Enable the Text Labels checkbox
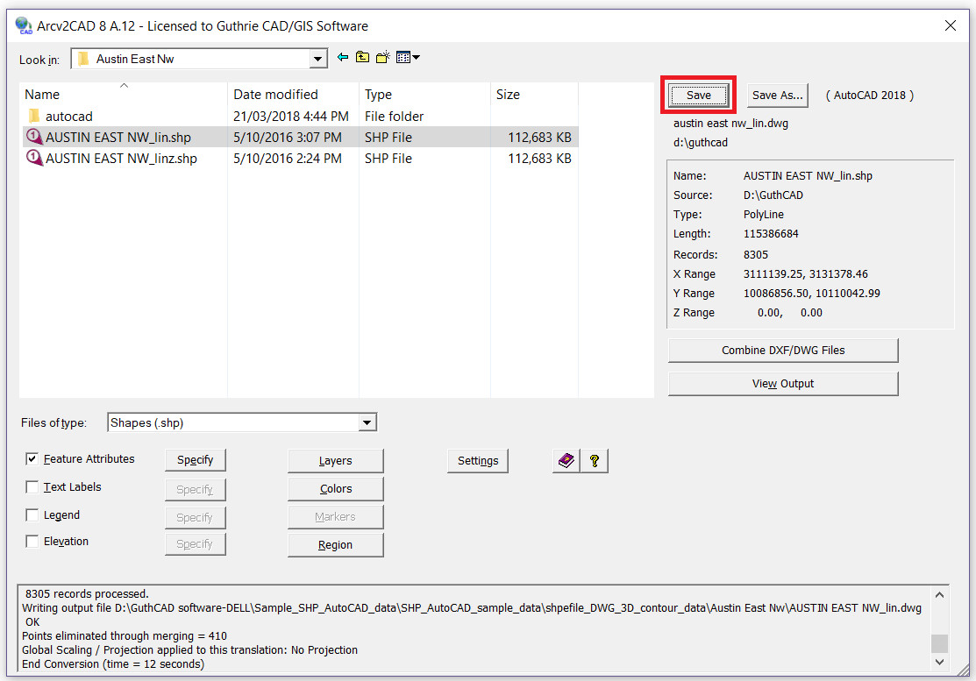Image resolution: width=976 pixels, height=681 pixels. pyautogui.click(x=32, y=487)
